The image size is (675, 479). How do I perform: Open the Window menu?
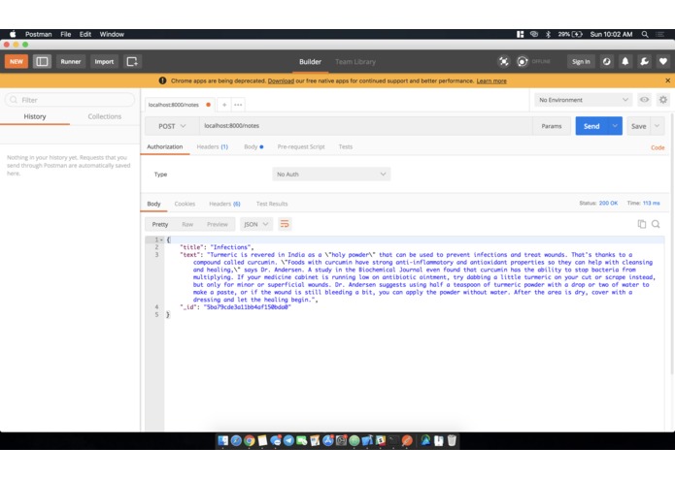pos(112,34)
